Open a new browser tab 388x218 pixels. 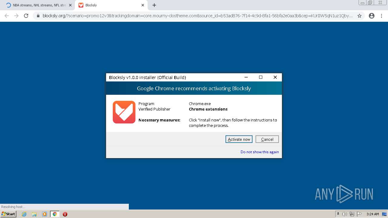[x=154, y=5]
